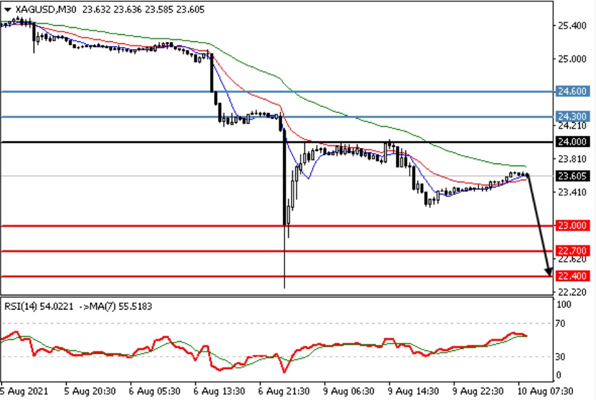Image resolution: width=596 pixels, height=400 pixels.
Task: Click the 23.810 price axis value
Action: [x=572, y=159]
